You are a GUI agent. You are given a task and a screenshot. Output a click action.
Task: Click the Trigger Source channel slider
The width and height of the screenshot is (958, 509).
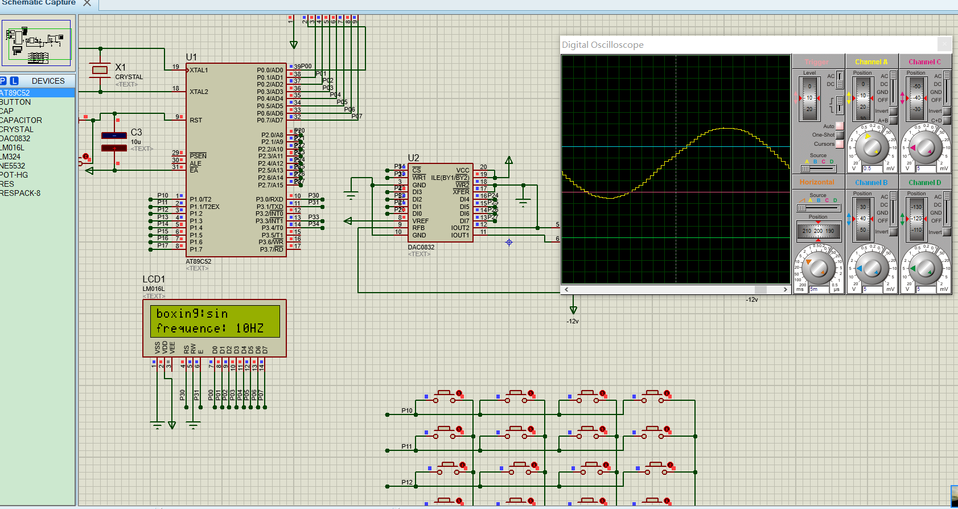click(x=818, y=169)
